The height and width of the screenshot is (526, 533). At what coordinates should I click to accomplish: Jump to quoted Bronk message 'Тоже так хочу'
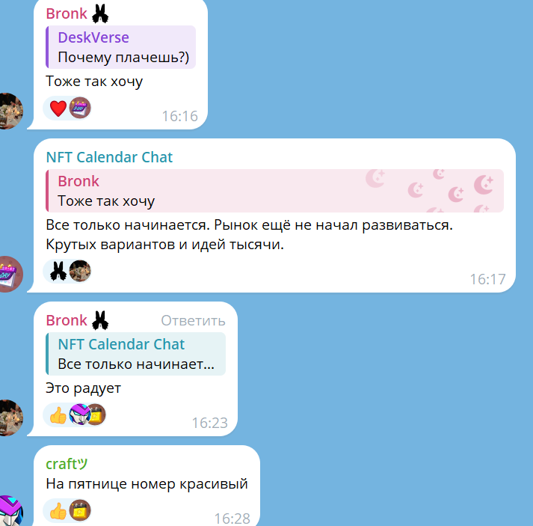pyautogui.click(x=274, y=191)
